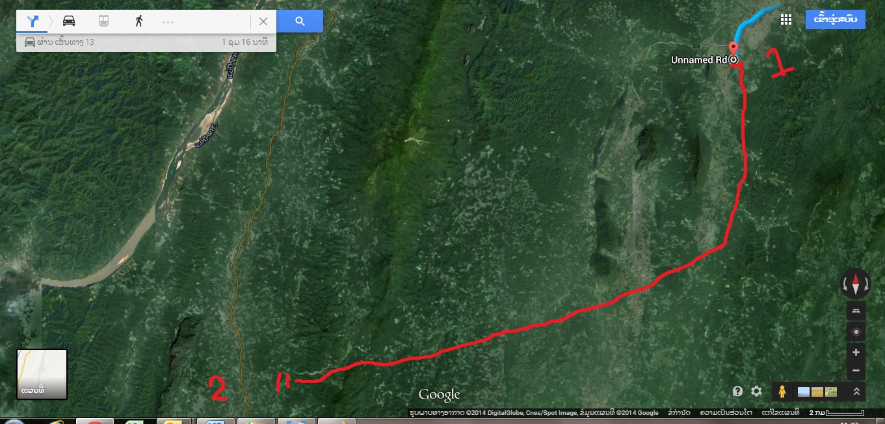Image resolution: width=885 pixels, height=424 pixels.
Task: Select the public transit travel mode
Action: pos(104,21)
